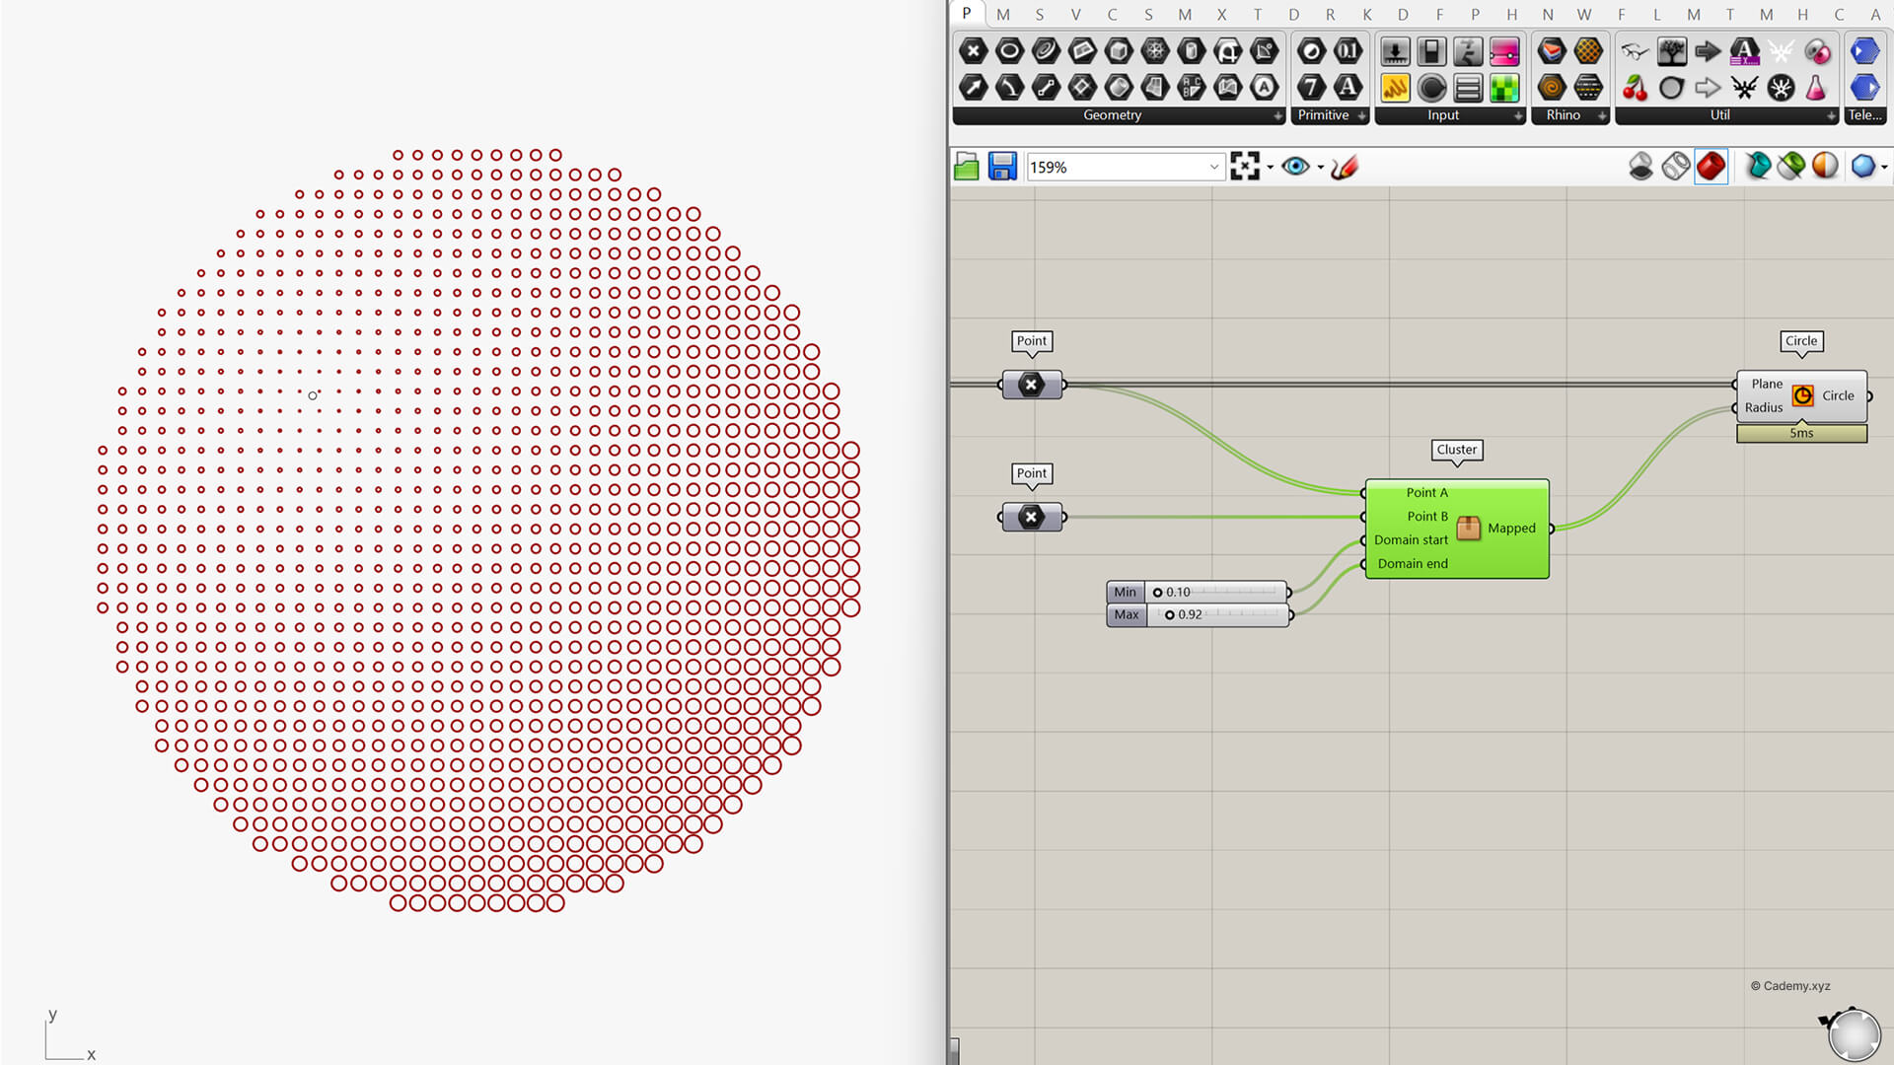The height and width of the screenshot is (1065, 1894).
Task: Select the lower Point parameter component
Action: (1032, 517)
